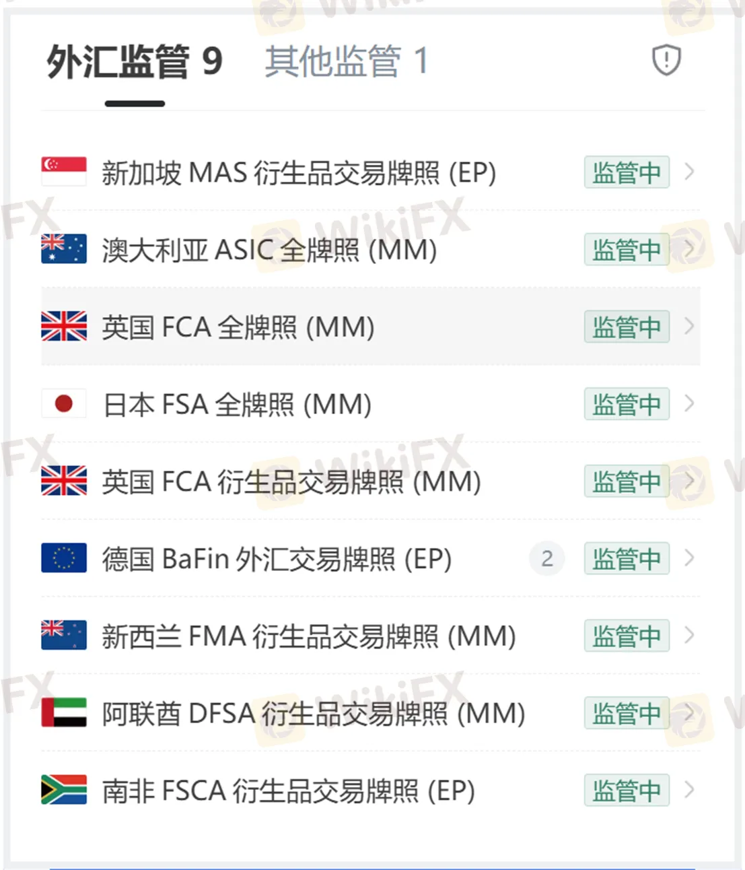The image size is (745, 870).
Task: Open 英国 FCA 全牌照 (MM) entry
Action: (238, 327)
